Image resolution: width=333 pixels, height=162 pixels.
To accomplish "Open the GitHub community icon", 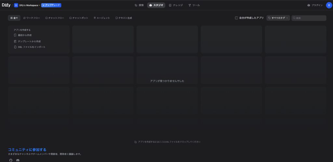I will tap(11, 160).
